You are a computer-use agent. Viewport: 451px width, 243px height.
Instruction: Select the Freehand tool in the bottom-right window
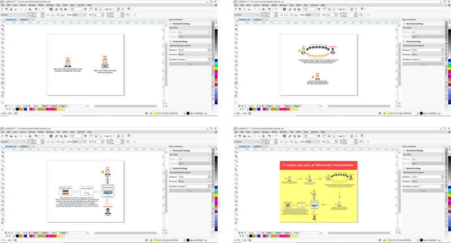click(236, 165)
